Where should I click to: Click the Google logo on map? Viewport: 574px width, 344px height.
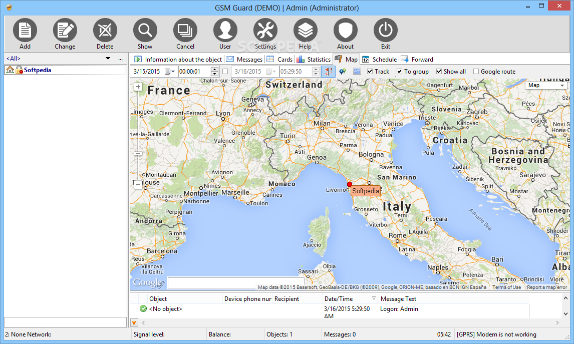click(148, 282)
